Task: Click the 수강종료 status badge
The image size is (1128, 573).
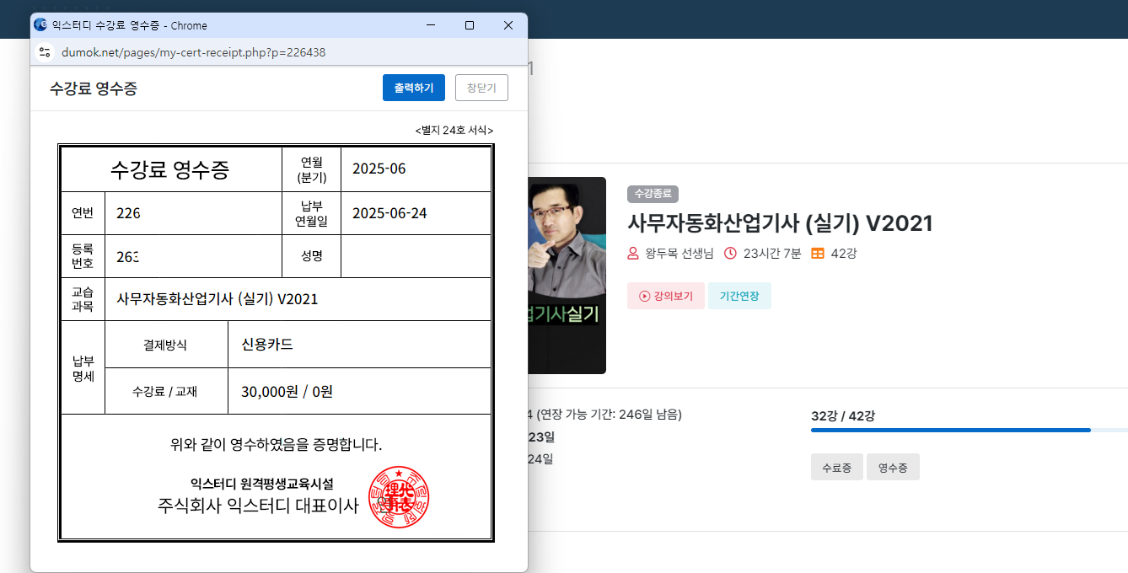Action: pyautogui.click(x=653, y=194)
